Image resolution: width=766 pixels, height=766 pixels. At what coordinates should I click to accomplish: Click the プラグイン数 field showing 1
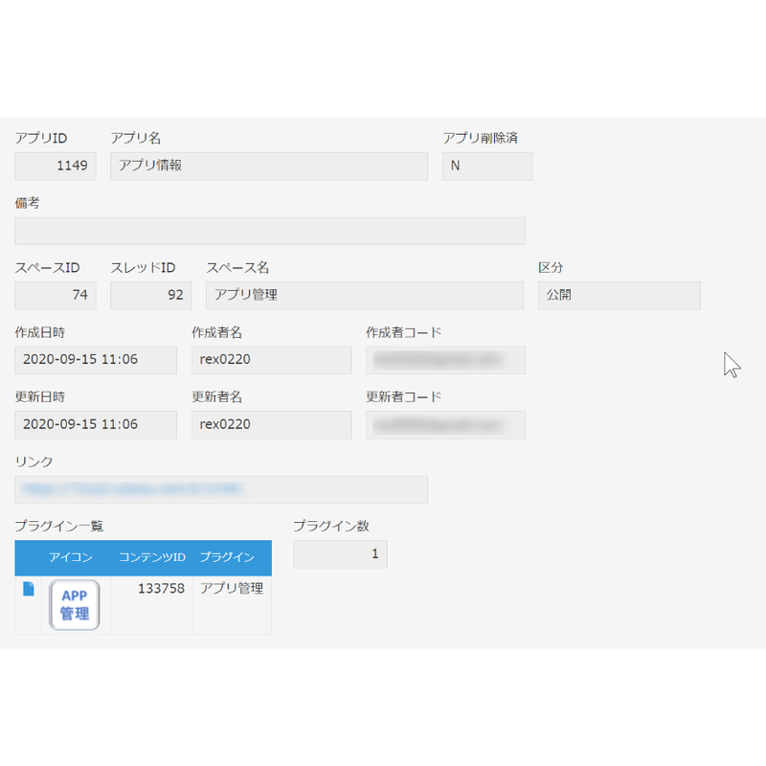click(x=340, y=554)
